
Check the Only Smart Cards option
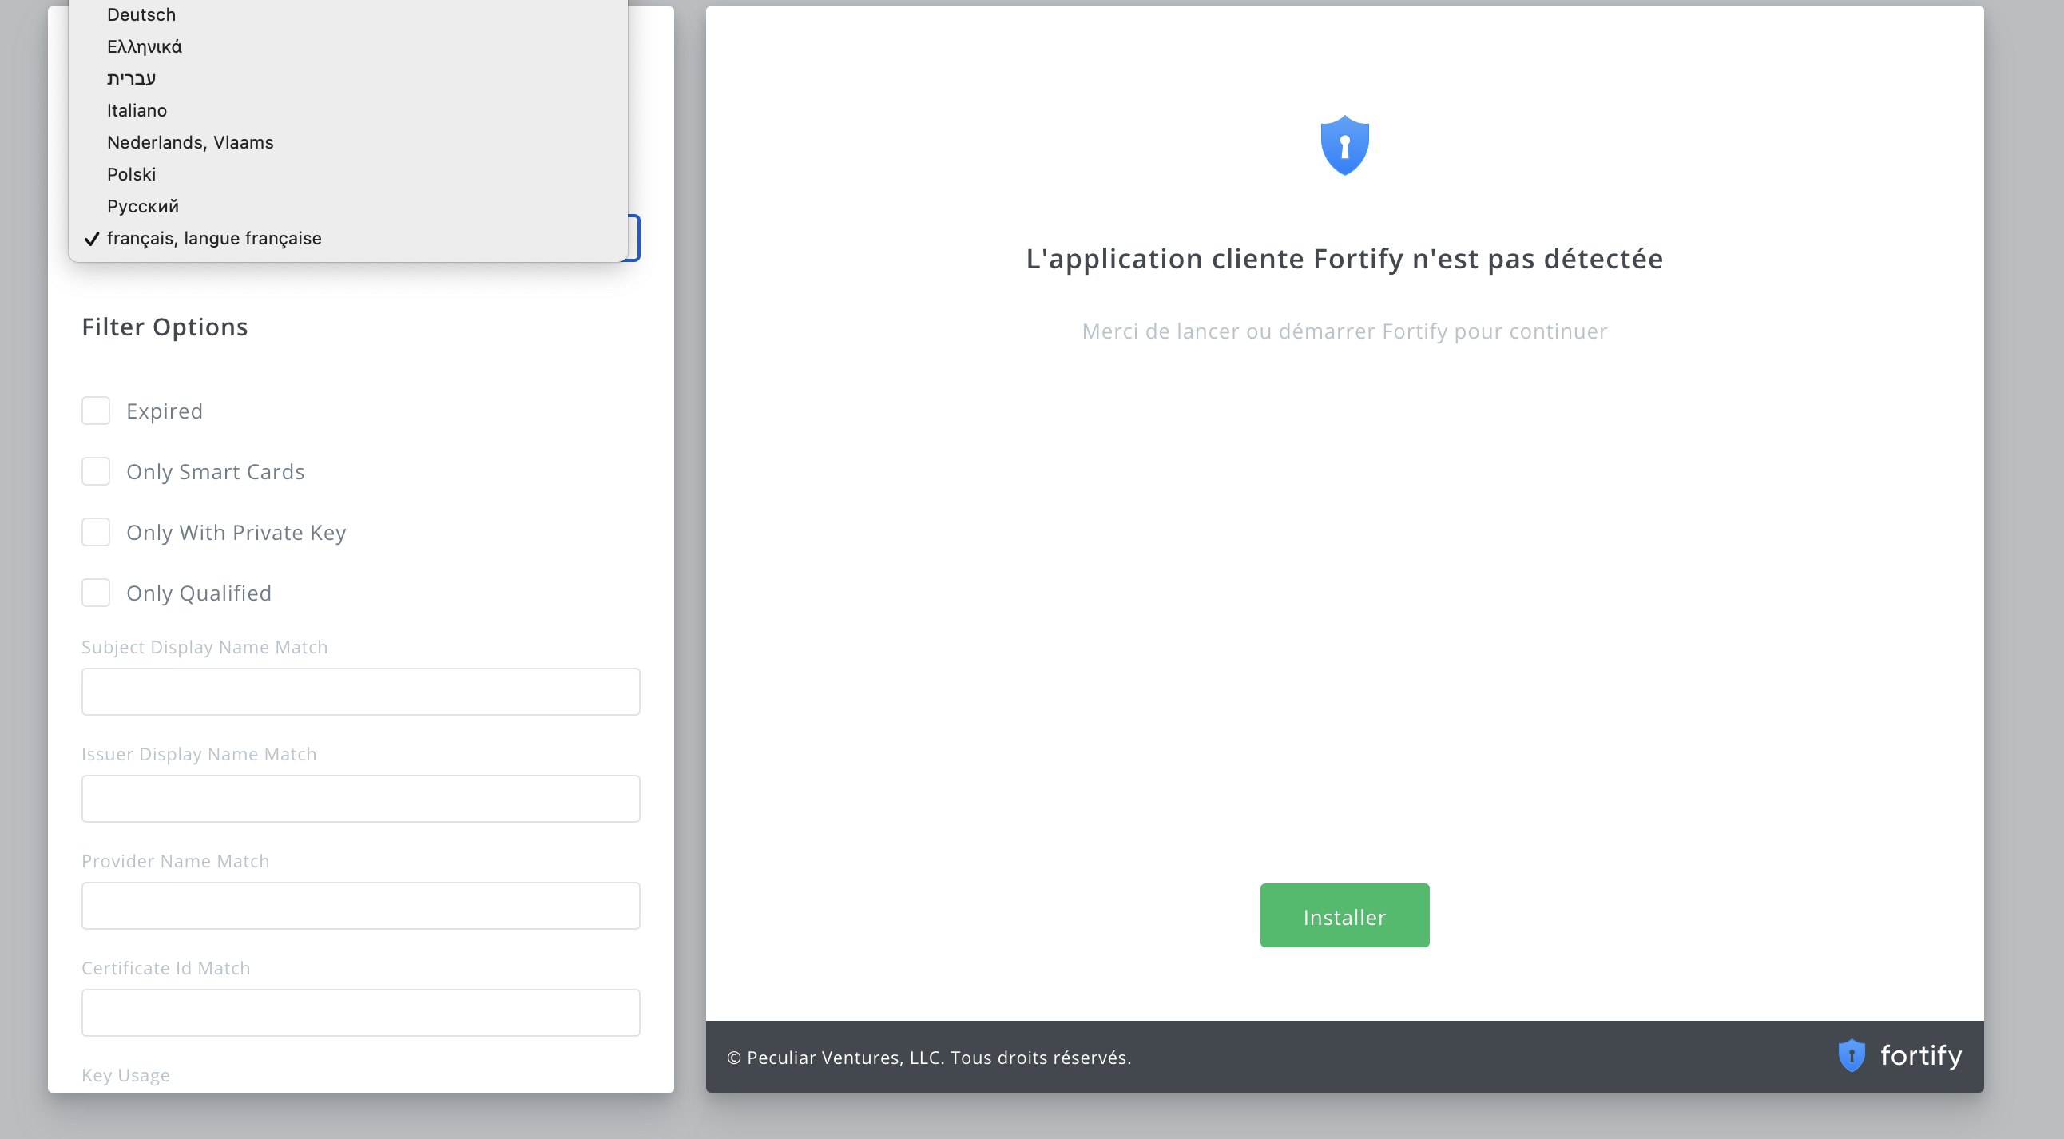point(96,471)
